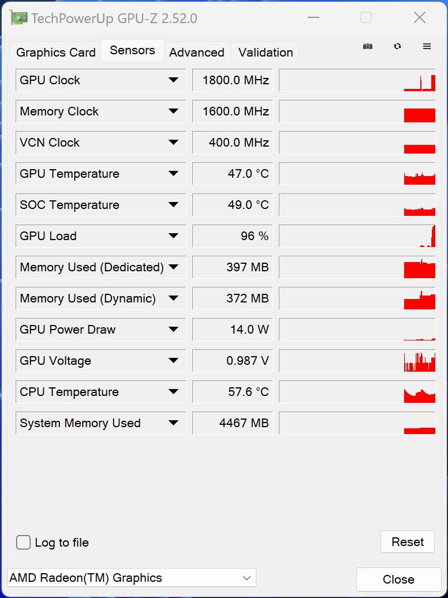Screen dimensions: 448x598
Task: Expand the CPU Temperature dropdown arrow
Action: pyautogui.click(x=173, y=392)
